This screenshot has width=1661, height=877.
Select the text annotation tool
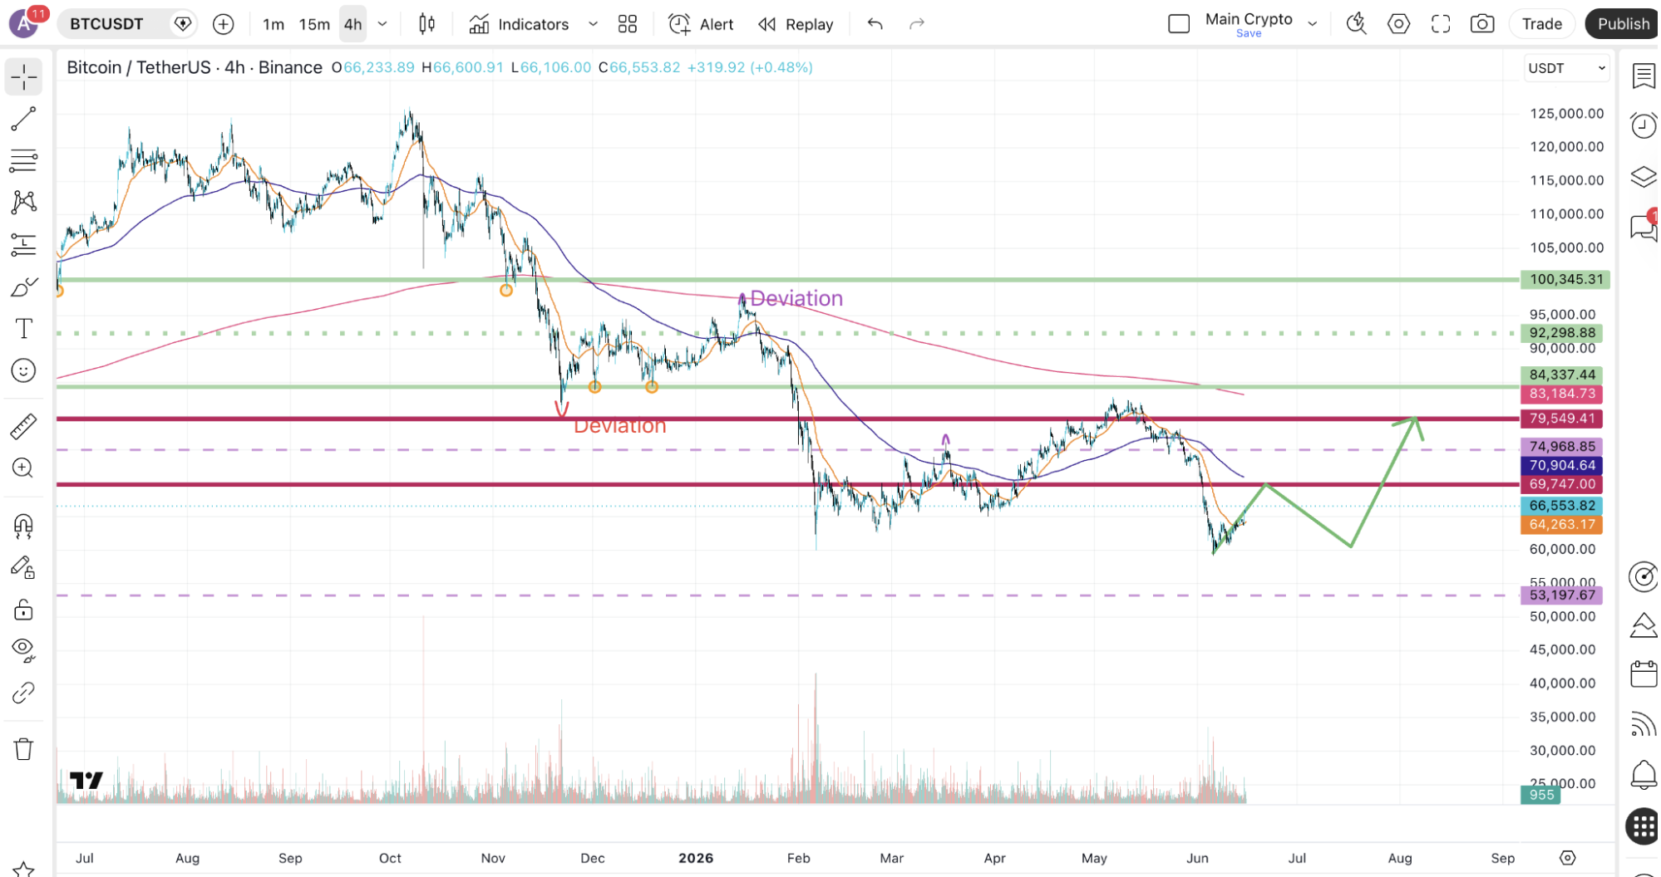point(23,329)
